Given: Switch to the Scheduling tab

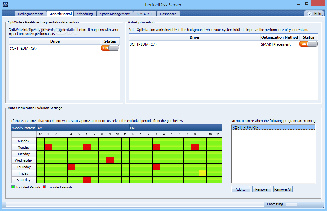Looking at the screenshot, I should click(x=85, y=14).
